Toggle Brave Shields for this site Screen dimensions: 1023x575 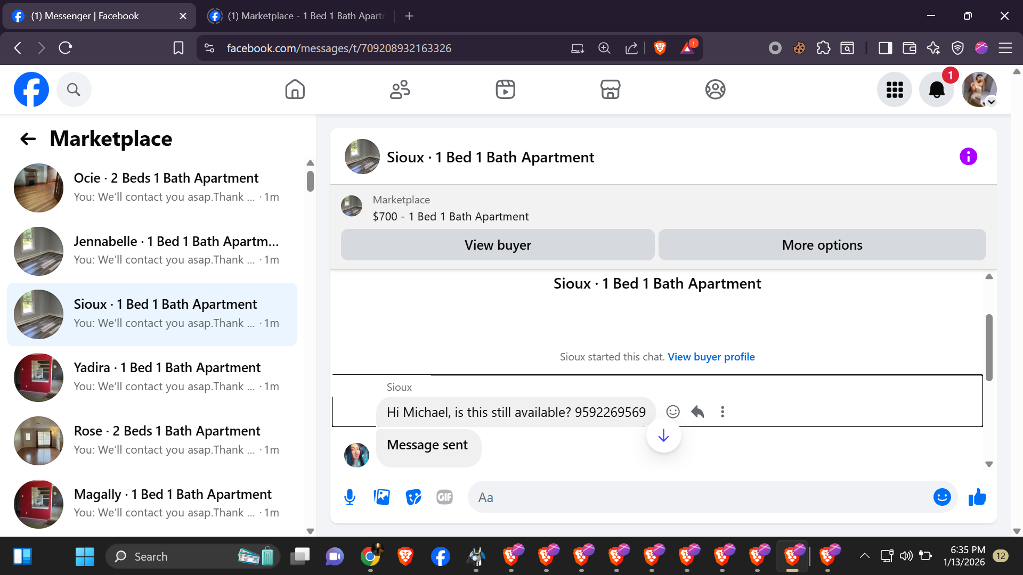pyautogui.click(x=660, y=48)
